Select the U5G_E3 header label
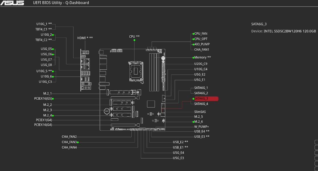The height and width of the screenshot is (171, 318). pyautogui.click(x=178, y=158)
